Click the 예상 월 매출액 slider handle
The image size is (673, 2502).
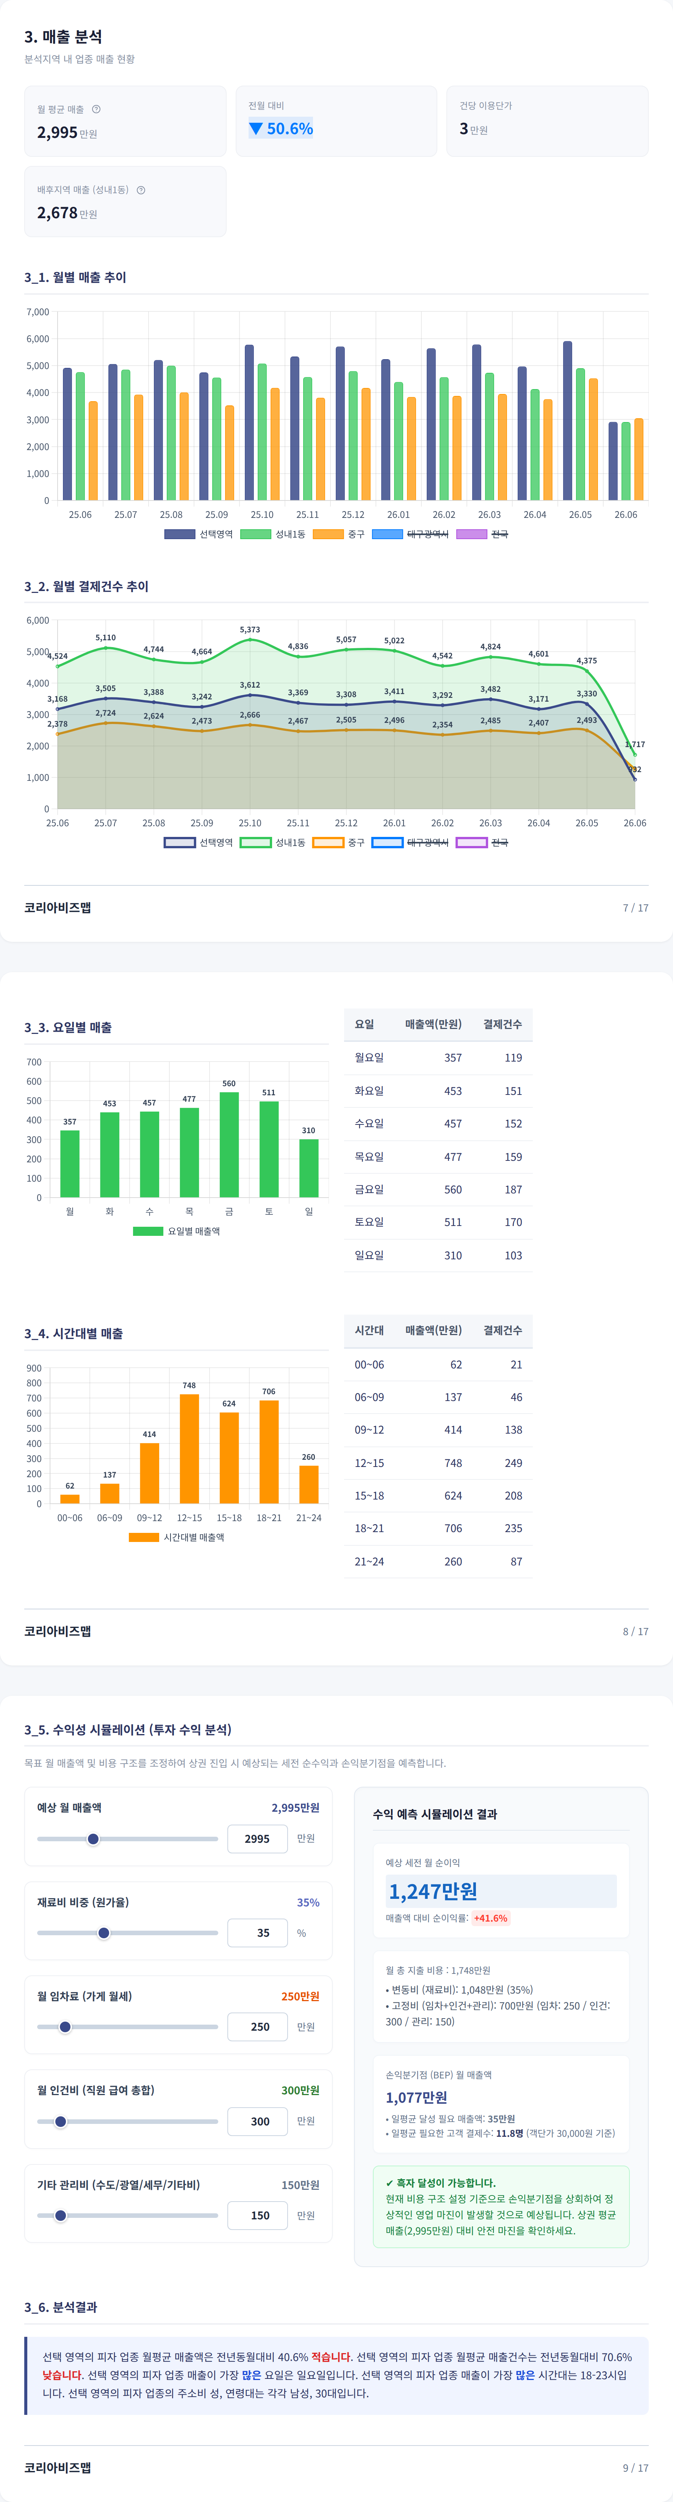click(x=93, y=1839)
